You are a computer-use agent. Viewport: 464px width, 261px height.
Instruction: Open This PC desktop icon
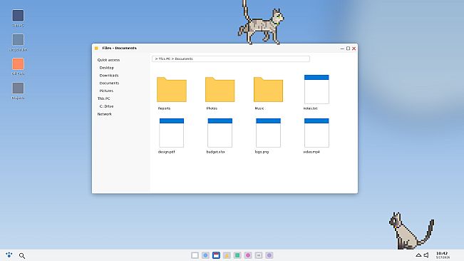[18, 16]
